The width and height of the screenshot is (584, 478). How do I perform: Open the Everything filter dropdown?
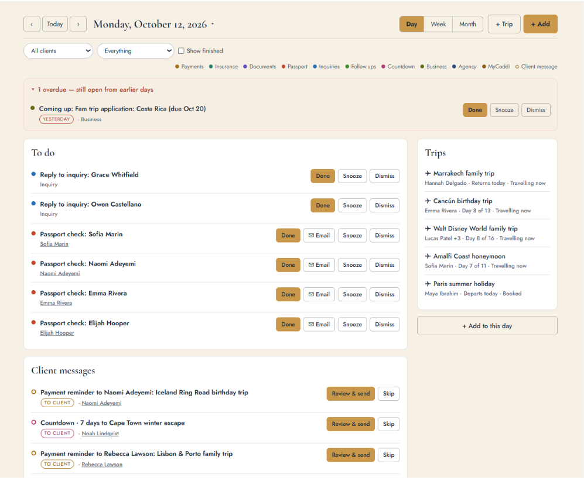coord(135,51)
